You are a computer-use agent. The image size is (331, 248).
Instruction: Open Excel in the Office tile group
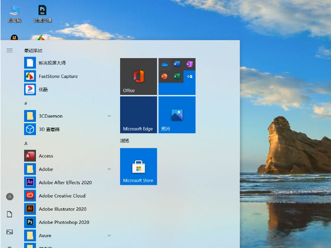tap(177, 77)
